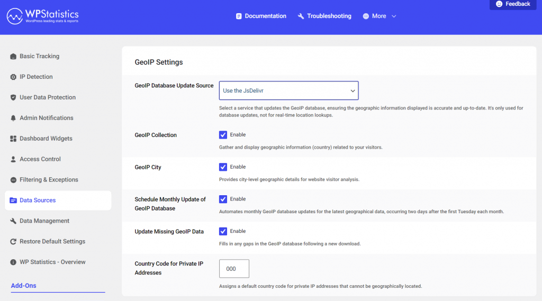
Task: Click the WP Statistics - Overview info icon
Action: pos(13,262)
